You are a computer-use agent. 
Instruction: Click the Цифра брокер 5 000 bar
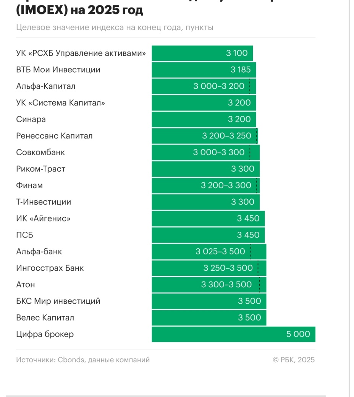click(233, 334)
